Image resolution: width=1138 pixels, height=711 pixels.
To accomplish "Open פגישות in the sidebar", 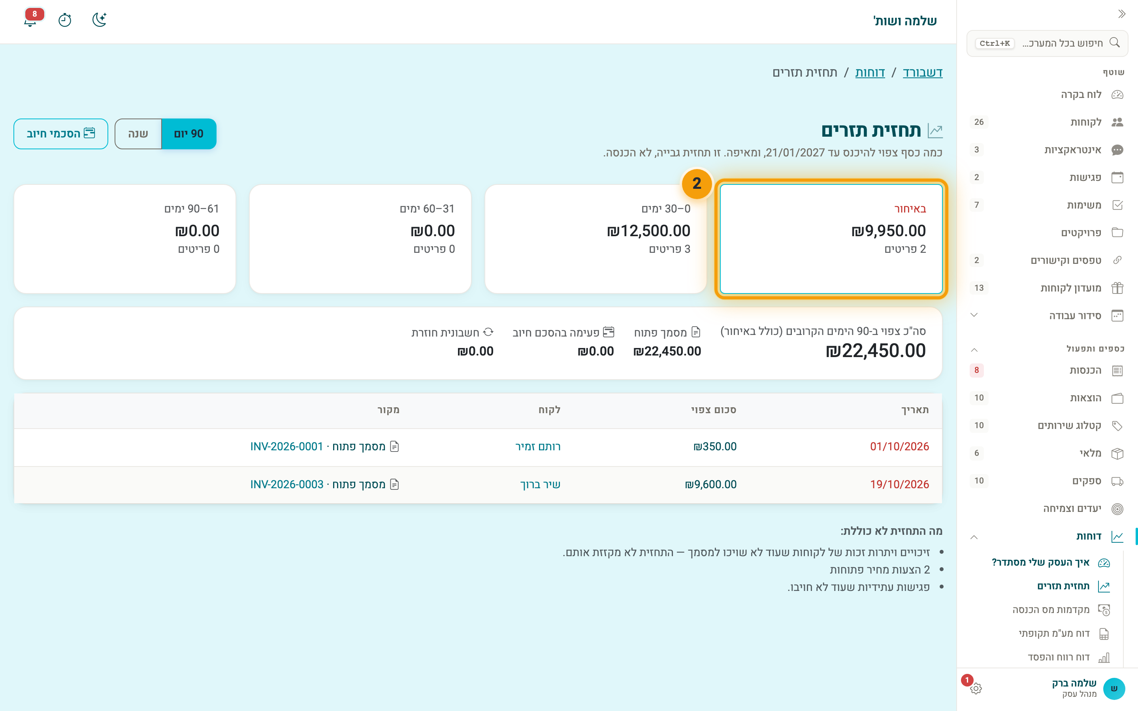I will pos(1047,177).
